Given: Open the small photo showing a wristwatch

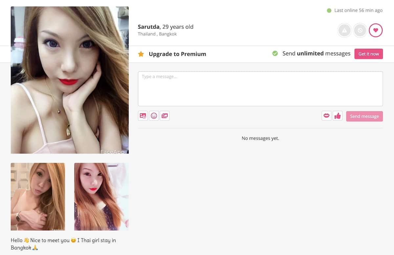Looking at the screenshot, I should 38,197.
